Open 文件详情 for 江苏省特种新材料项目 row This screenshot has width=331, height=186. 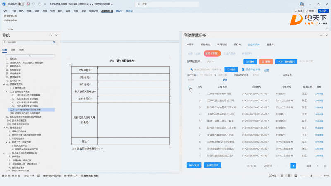(x=319, y=94)
